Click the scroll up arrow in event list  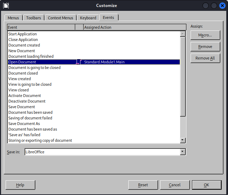pyautogui.click(x=183, y=34)
